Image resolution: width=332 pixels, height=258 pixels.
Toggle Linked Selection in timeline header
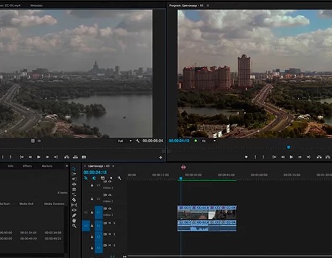pos(103,178)
